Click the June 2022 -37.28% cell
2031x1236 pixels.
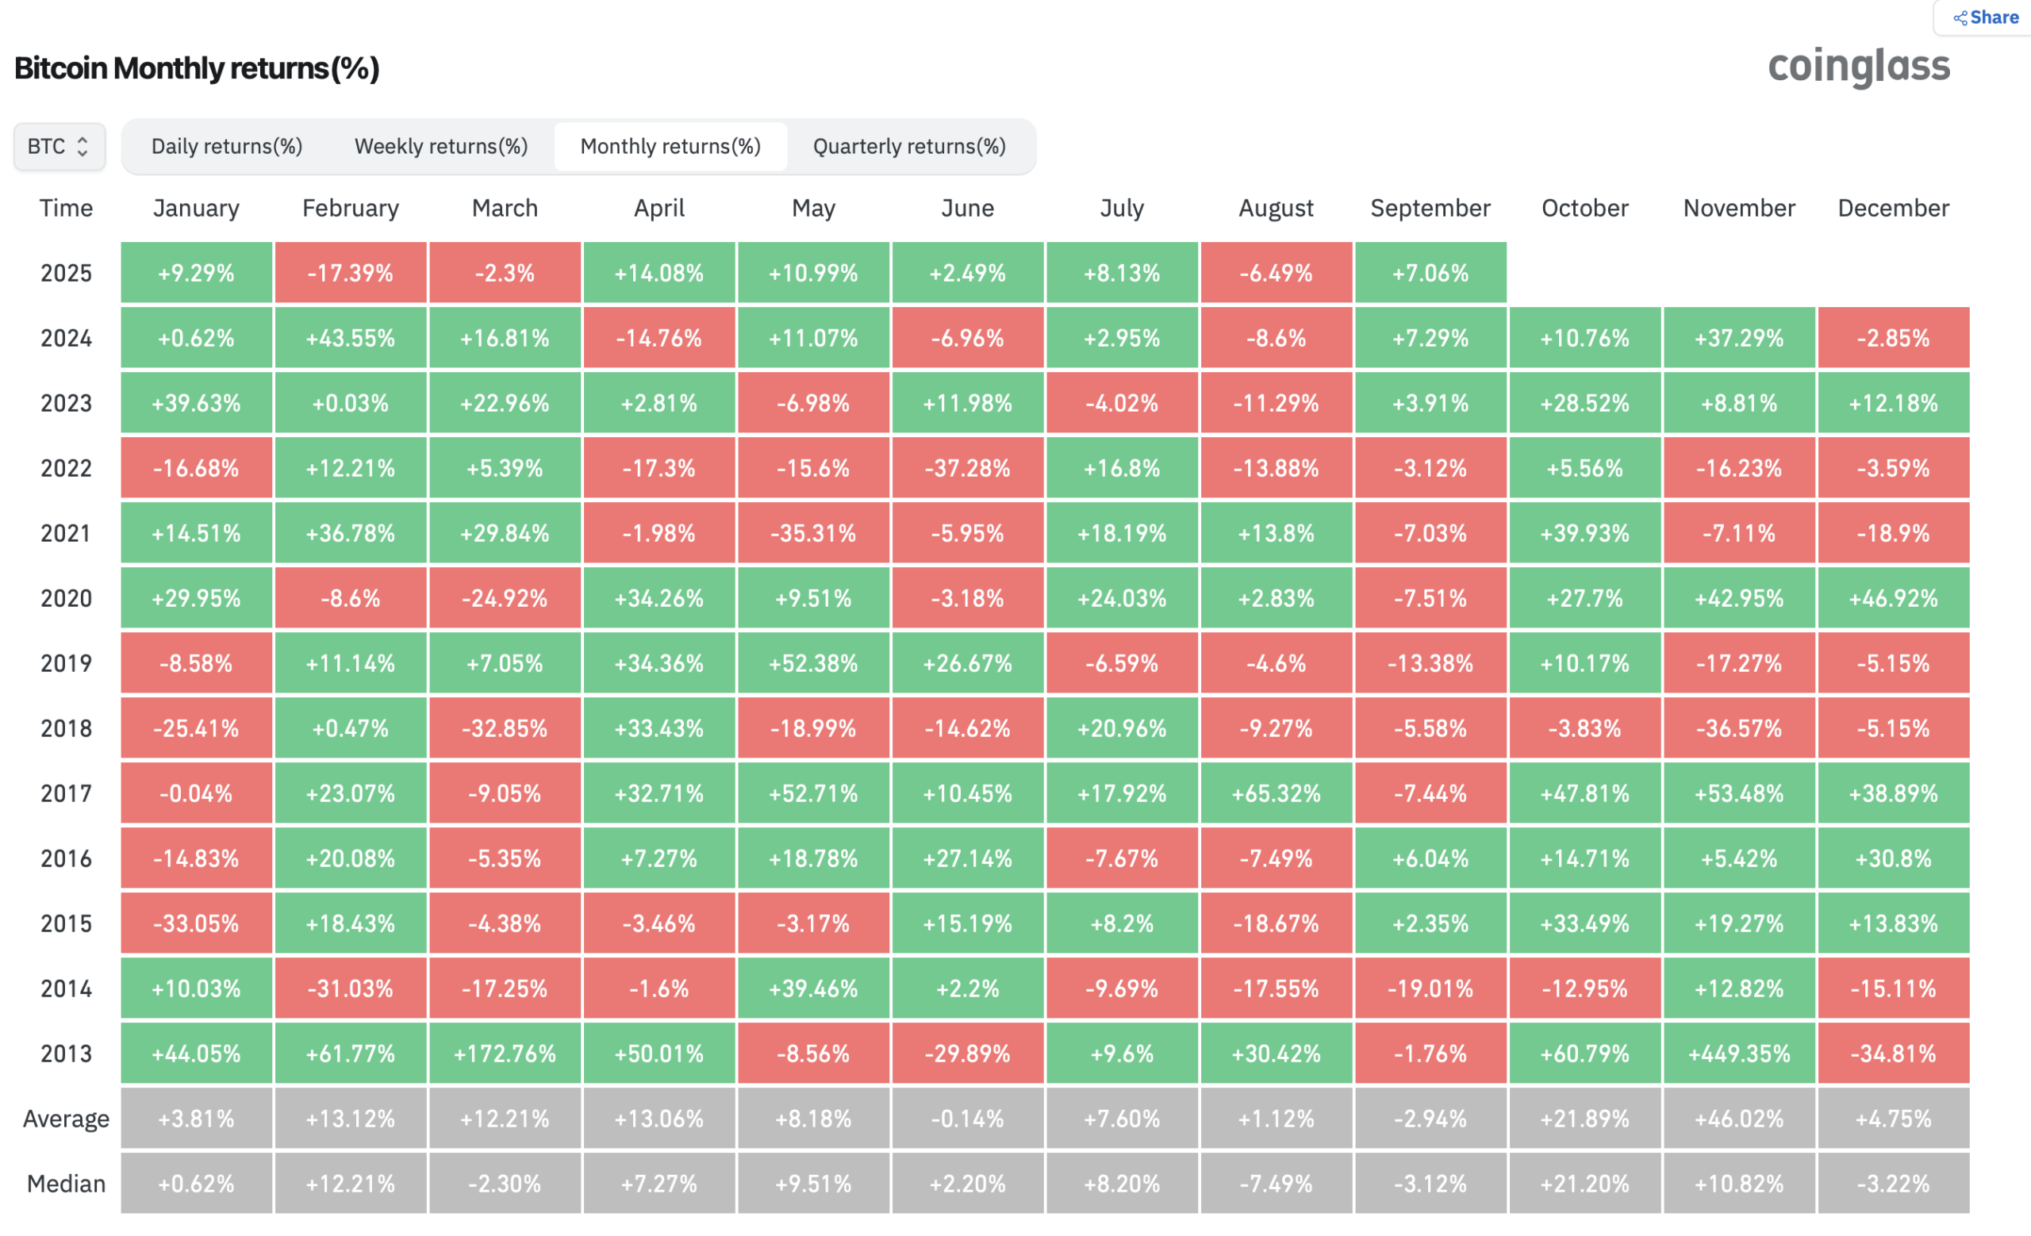point(968,468)
